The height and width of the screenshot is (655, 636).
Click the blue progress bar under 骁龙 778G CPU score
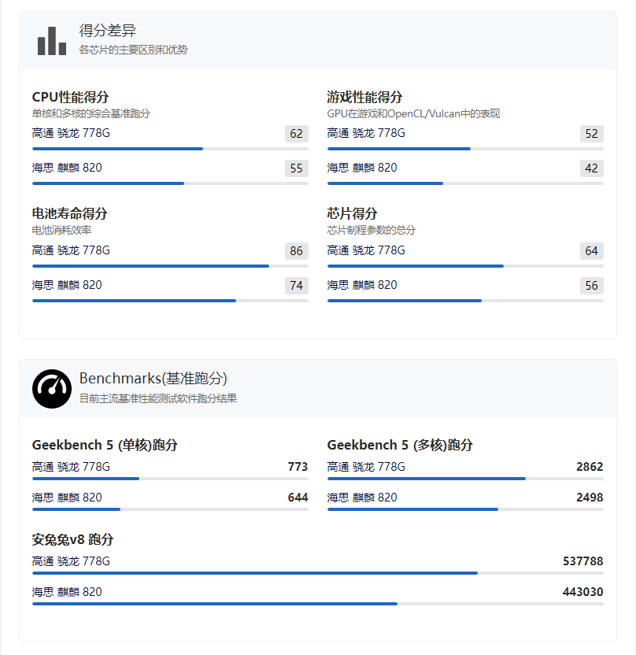coord(116,148)
